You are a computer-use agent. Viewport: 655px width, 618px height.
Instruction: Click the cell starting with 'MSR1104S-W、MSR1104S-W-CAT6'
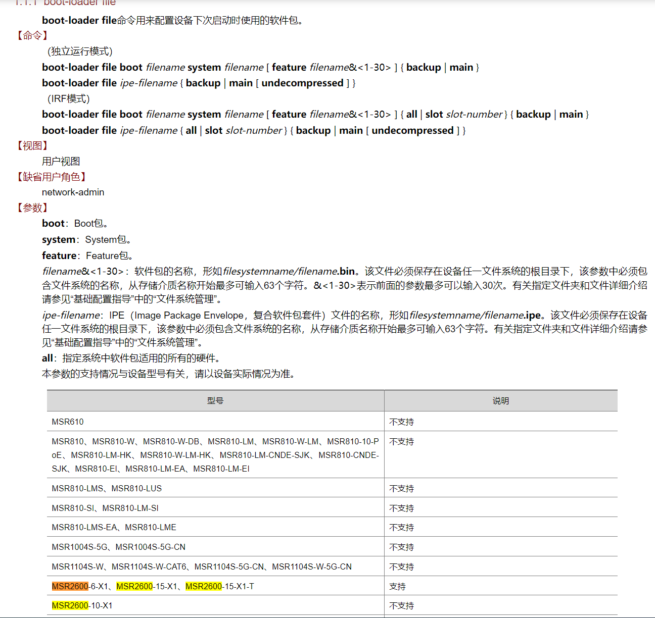click(215, 566)
